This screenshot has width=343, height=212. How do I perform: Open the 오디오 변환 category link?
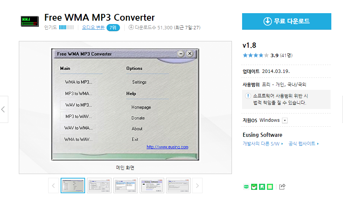click(93, 27)
